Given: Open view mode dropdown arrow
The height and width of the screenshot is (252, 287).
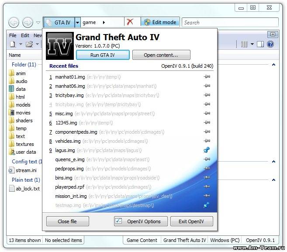Looking at the screenshot, I should (252, 44).
